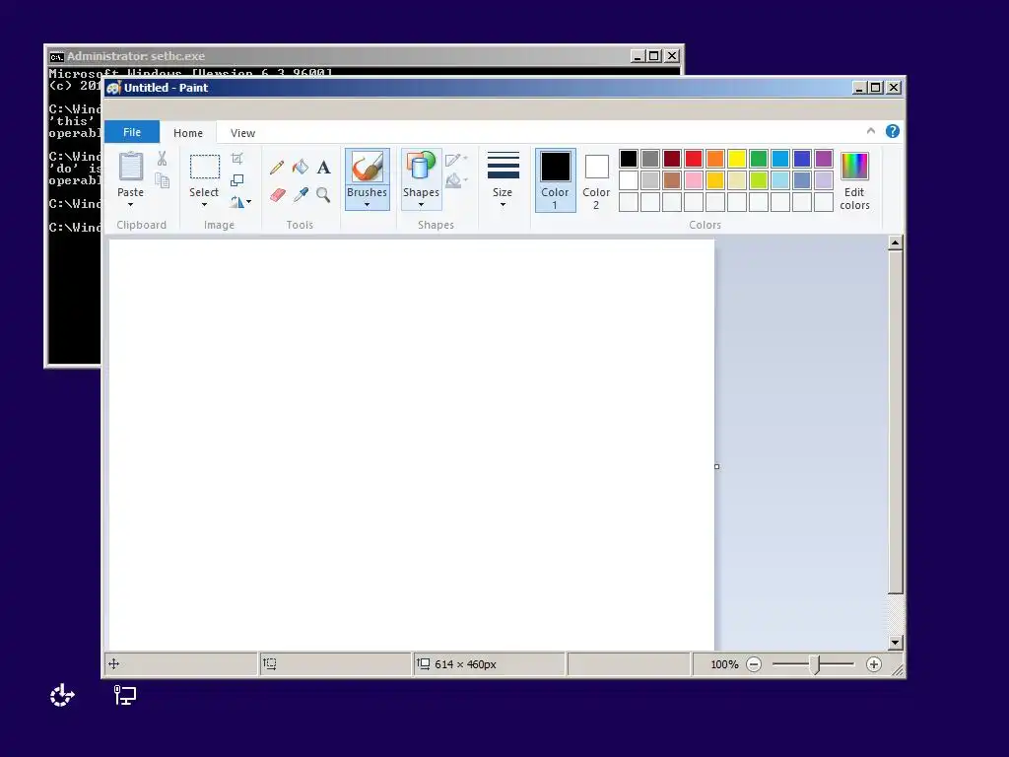
Task: Click the Brushes tool icon
Action: tap(367, 167)
